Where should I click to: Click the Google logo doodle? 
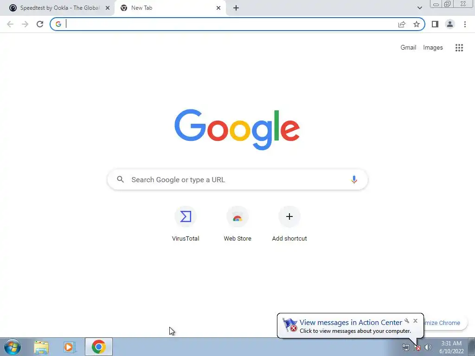point(237,130)
